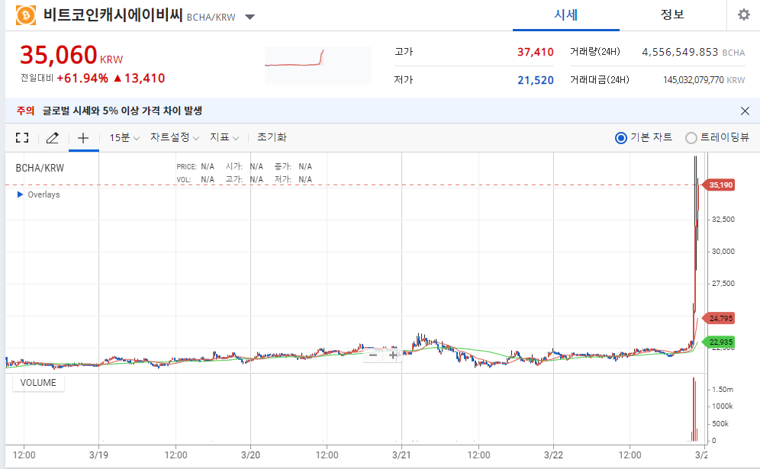Zoom out chart with minus button
The image size is (760, 469).
372,355
